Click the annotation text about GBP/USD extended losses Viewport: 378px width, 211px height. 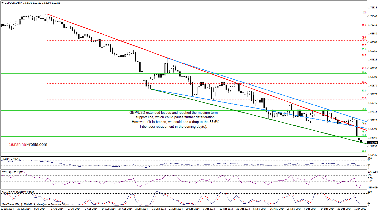pos(174,120)
